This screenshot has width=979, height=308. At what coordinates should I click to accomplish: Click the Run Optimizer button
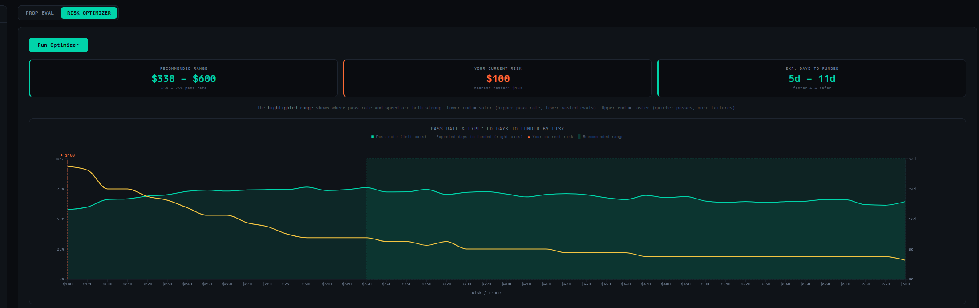(x=58, y=45)
